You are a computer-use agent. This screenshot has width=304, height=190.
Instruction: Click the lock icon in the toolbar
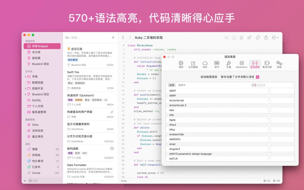(250, 37)
